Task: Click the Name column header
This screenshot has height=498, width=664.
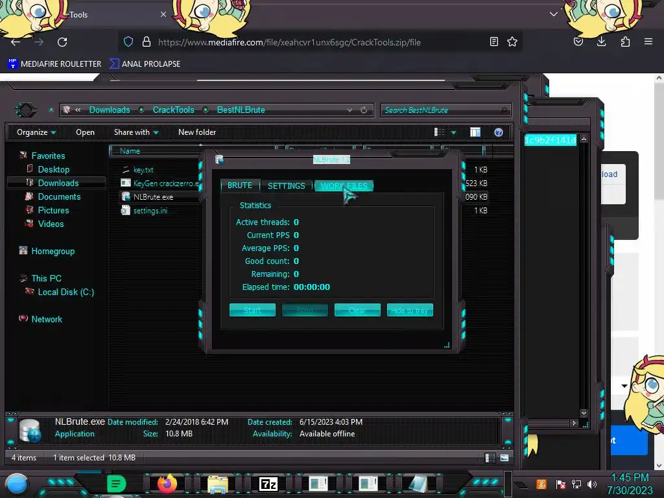Action: tap(130, 150)
